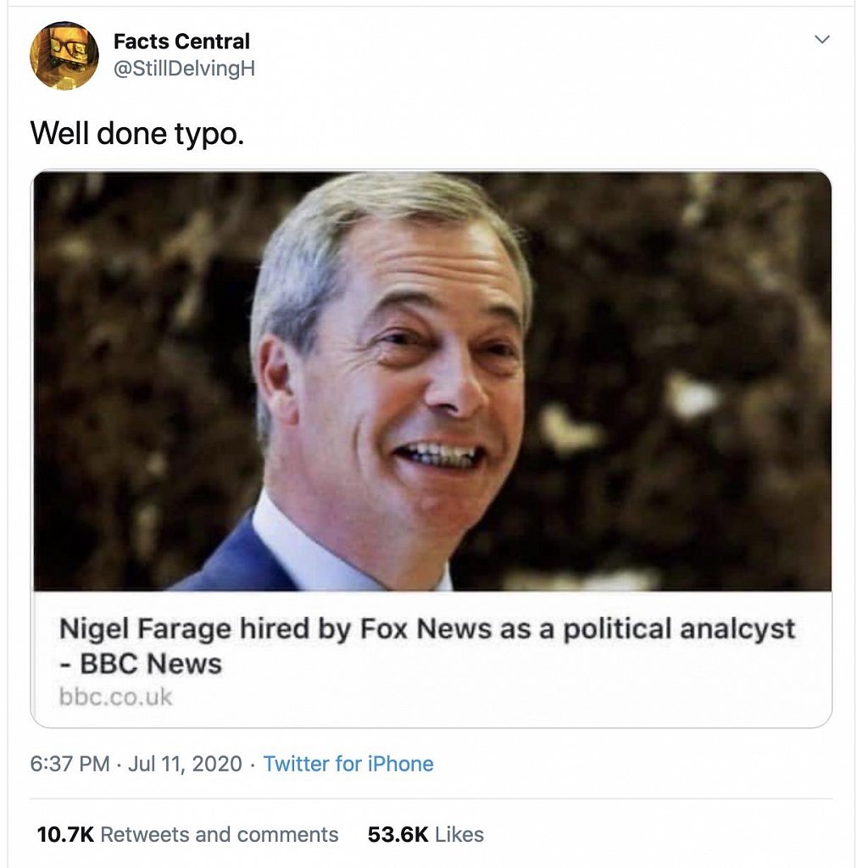Viewport: 857px width, 868px height.
Task: Open the "Likes" label list
Action: [x=459, y=834]
